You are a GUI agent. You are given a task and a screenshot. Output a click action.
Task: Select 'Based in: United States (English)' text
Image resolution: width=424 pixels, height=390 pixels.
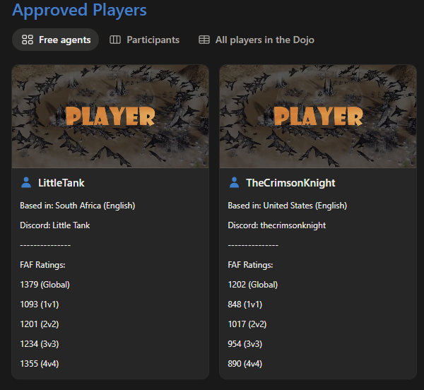tap(288, 206)
